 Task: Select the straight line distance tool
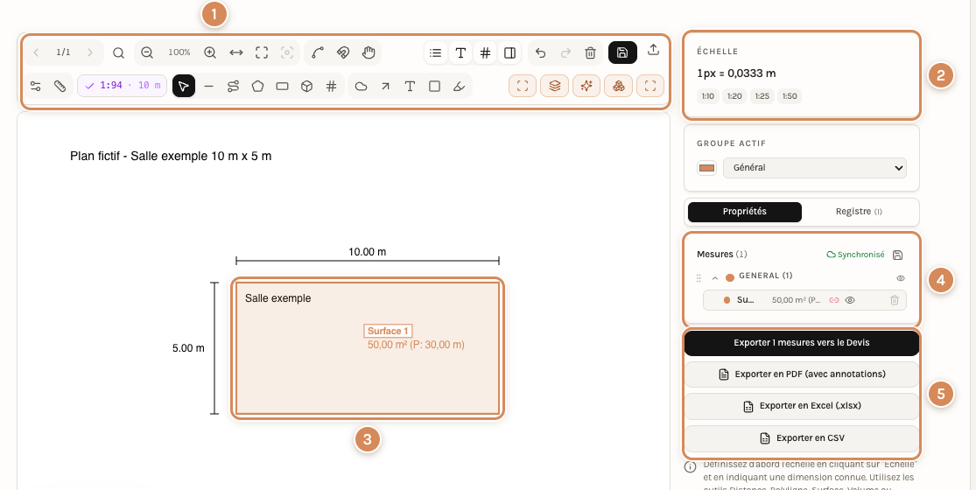(x=208, y=87)
